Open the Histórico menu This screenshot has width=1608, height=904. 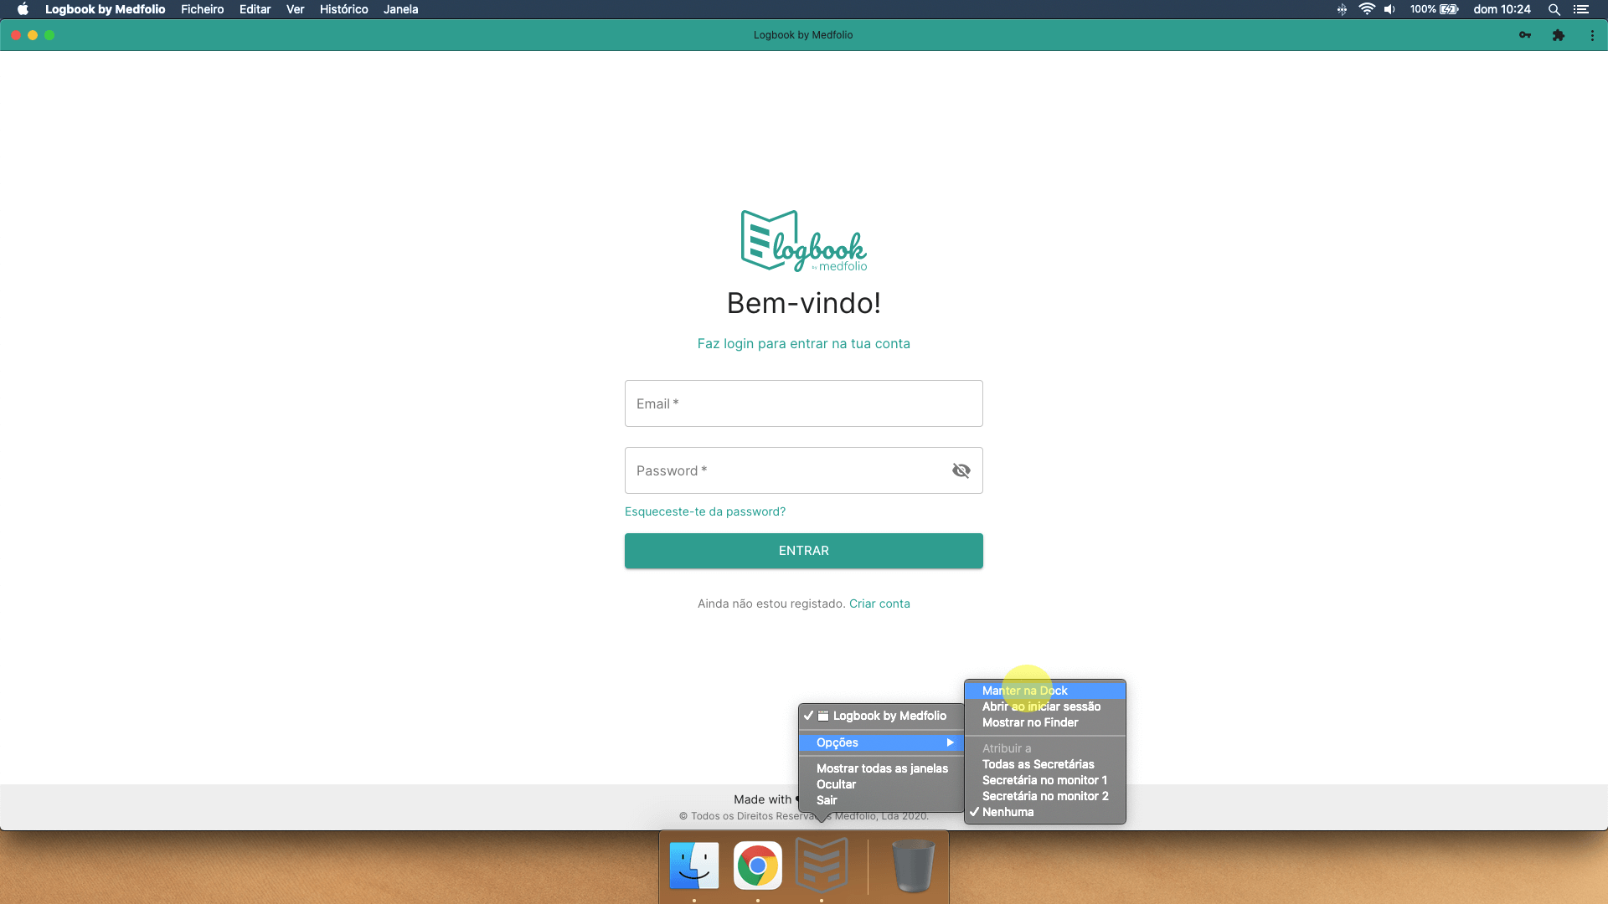coord(343,9)
